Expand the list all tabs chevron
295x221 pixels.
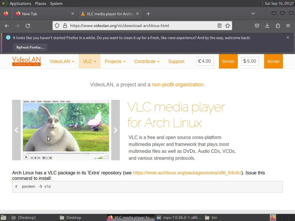[x=253, y=14]
